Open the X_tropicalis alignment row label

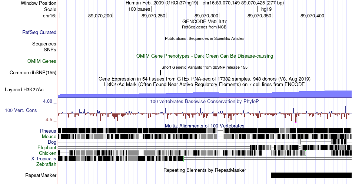click(44, 159)
